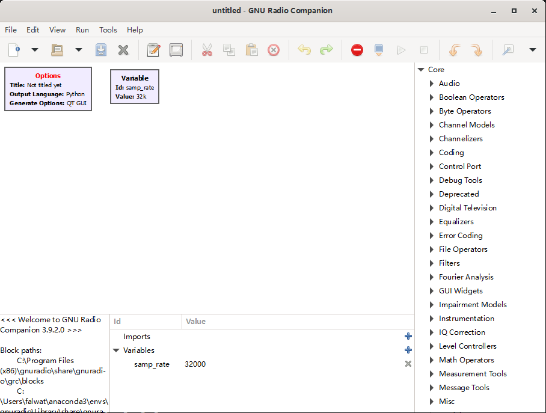Expand the Message Tools category
The image size is (546, 413).
pos(431,388)
